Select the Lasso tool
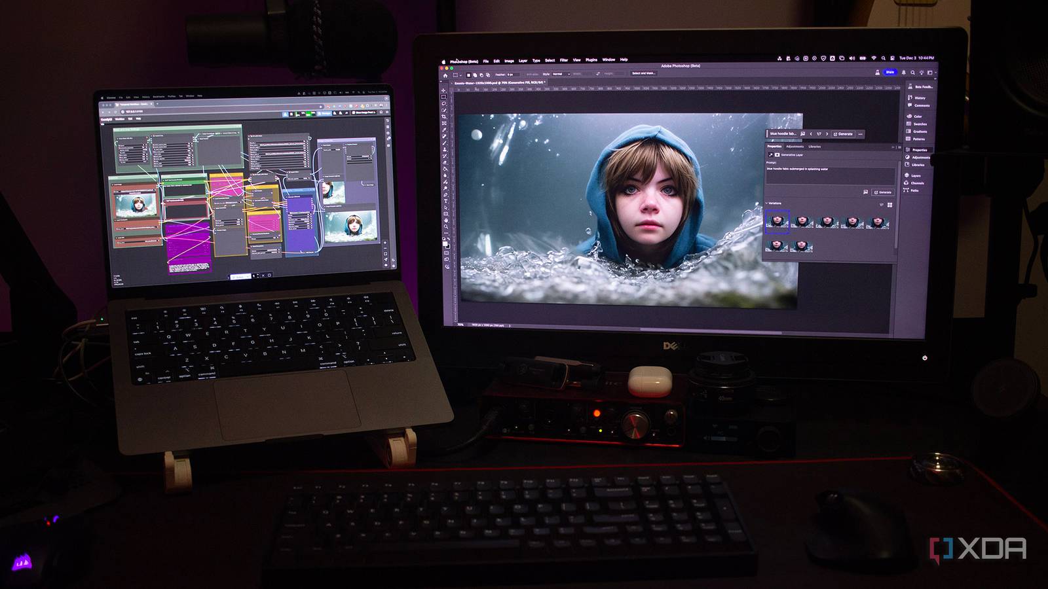This screenshot has height=589, width=1048. pyautogui.click(x=444, y=103)
